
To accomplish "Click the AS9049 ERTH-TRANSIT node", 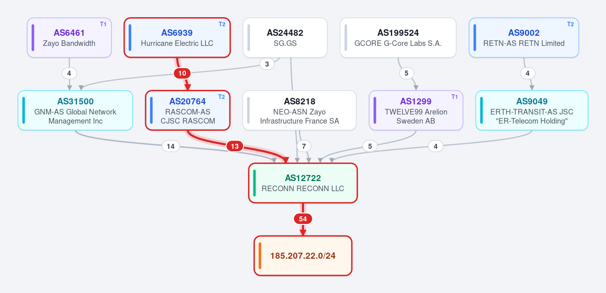I will 532,110.
